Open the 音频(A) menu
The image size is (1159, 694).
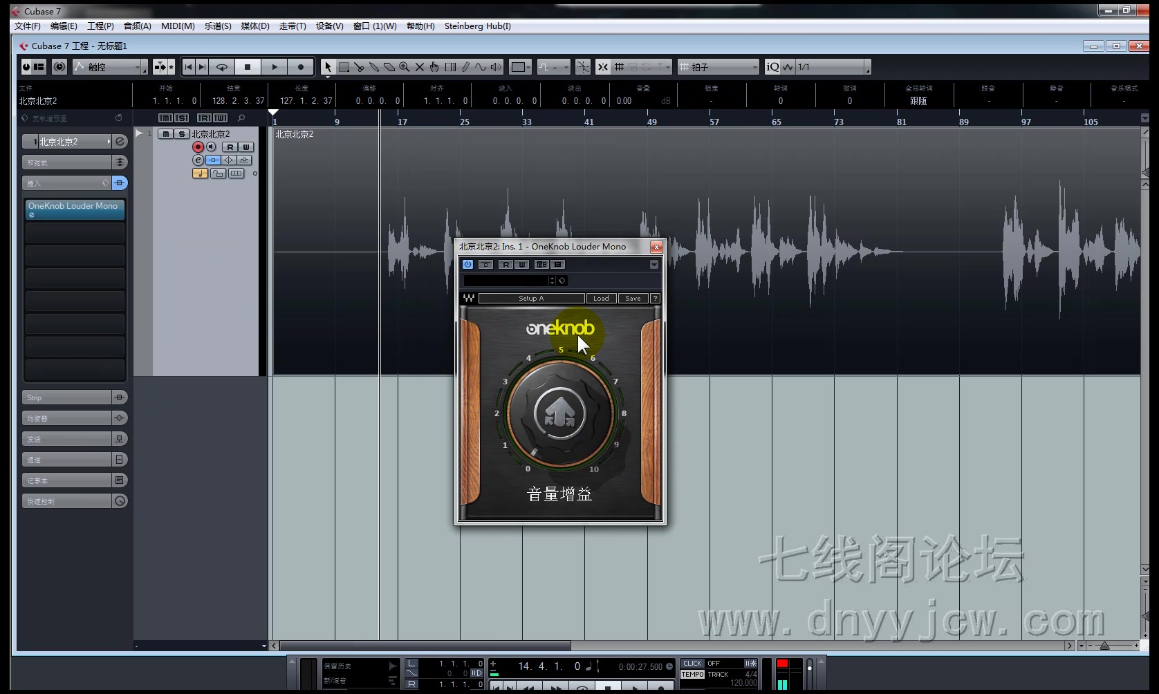(137, 26)
